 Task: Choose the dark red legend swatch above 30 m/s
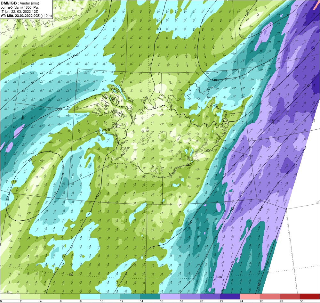point(310,297)
